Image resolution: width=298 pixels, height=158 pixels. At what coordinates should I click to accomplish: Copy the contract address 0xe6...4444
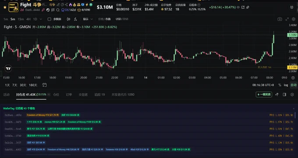32,10
